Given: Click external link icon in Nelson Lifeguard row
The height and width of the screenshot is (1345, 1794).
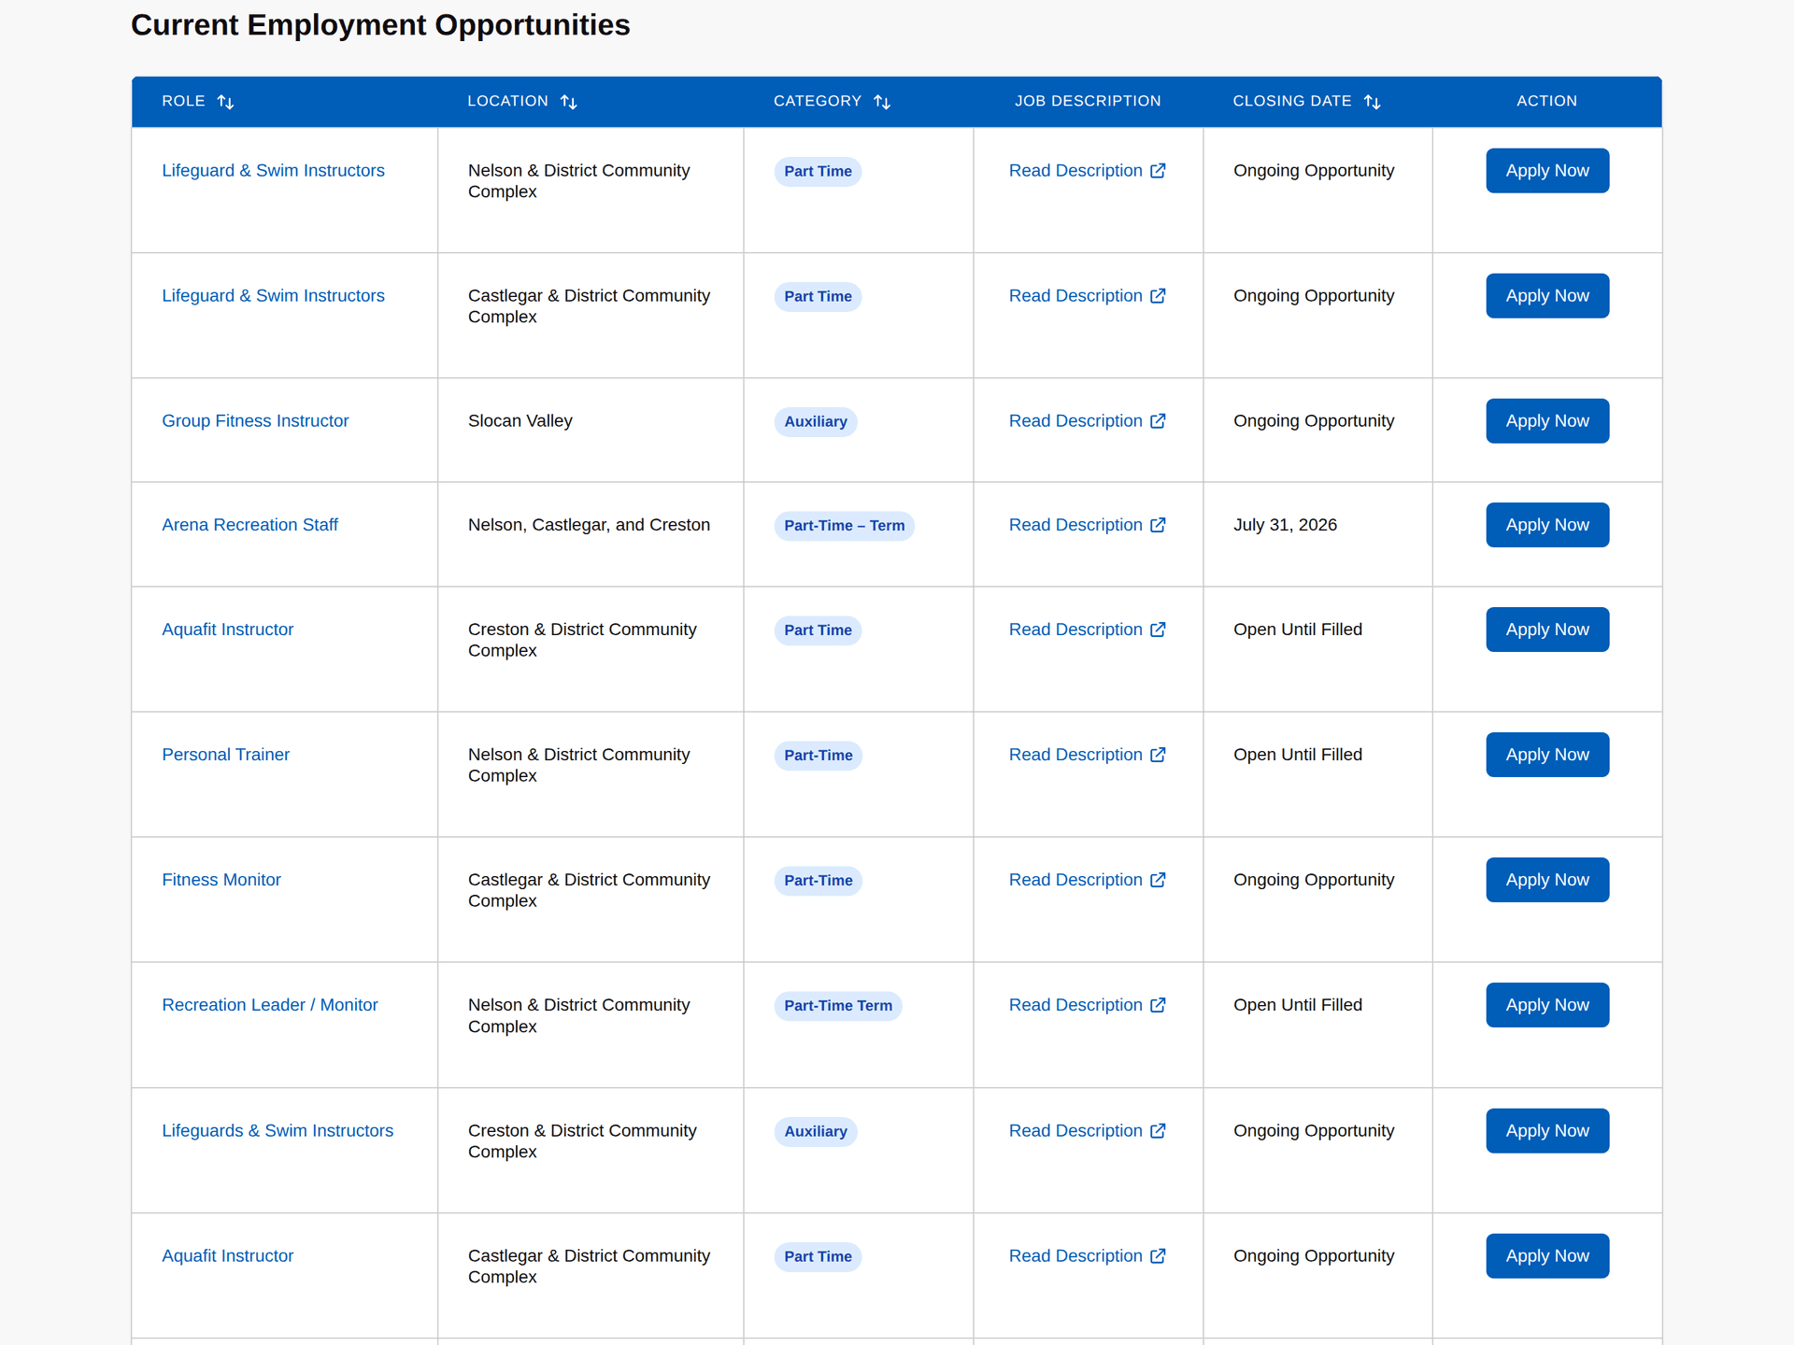Looking at the screenshot, I should (x=1158, y=171).
